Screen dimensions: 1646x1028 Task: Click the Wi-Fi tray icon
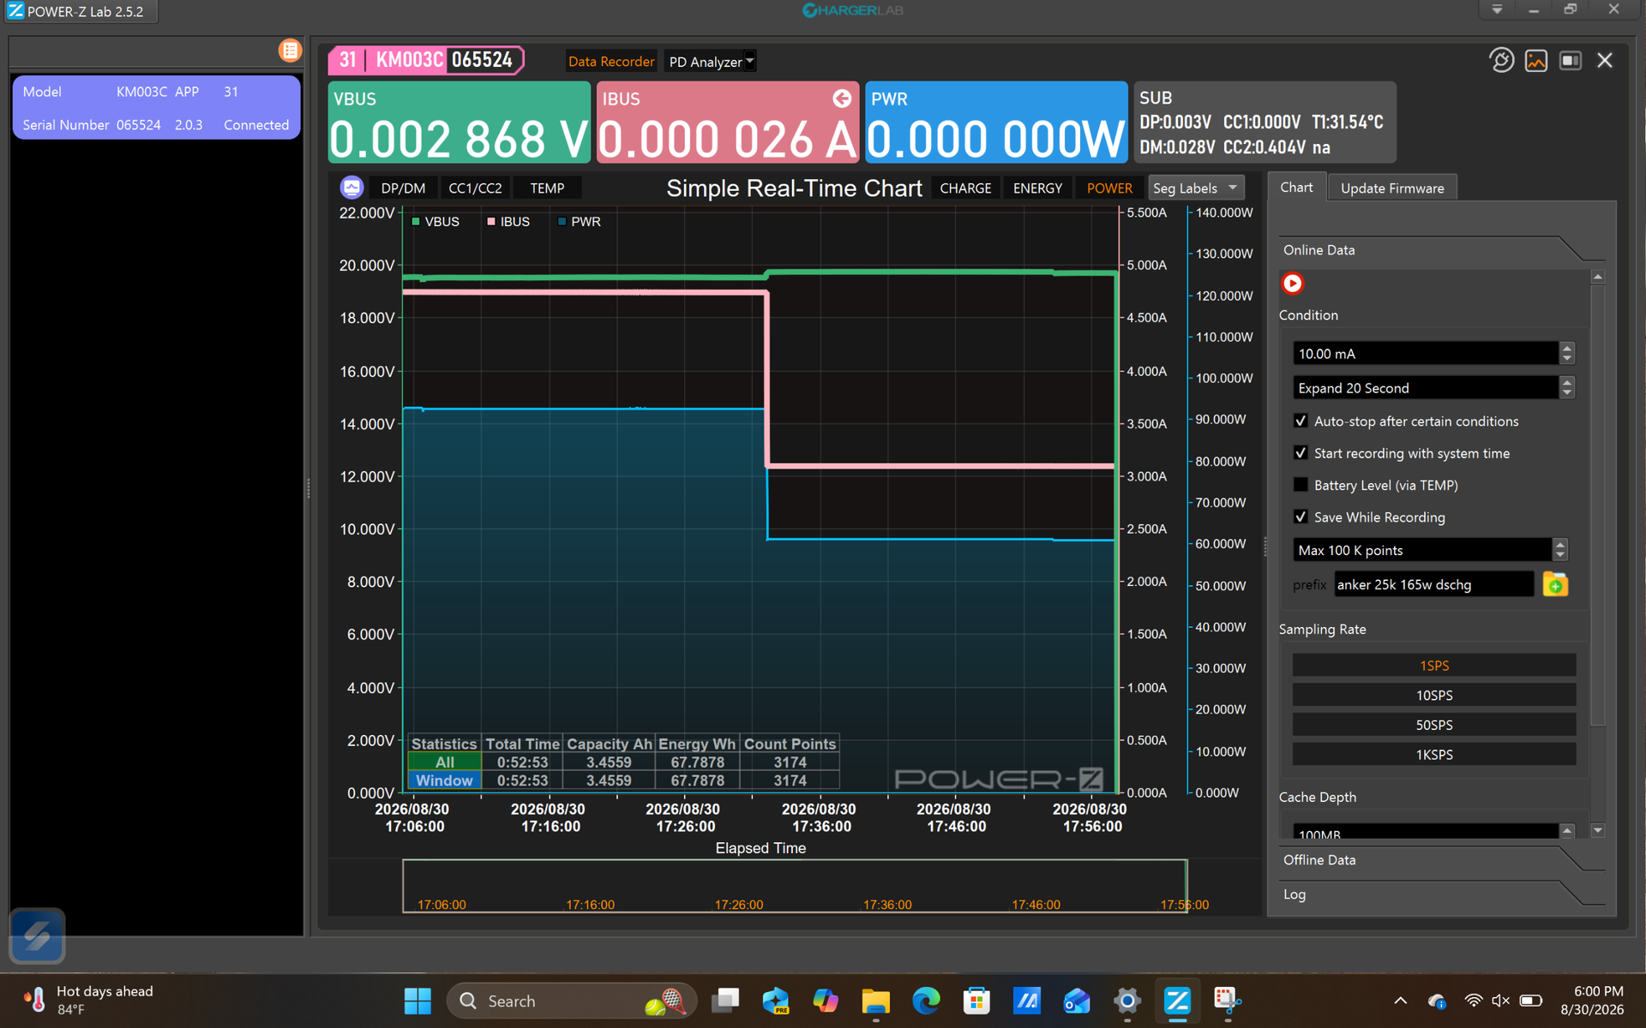(x=1474, y=1001)
